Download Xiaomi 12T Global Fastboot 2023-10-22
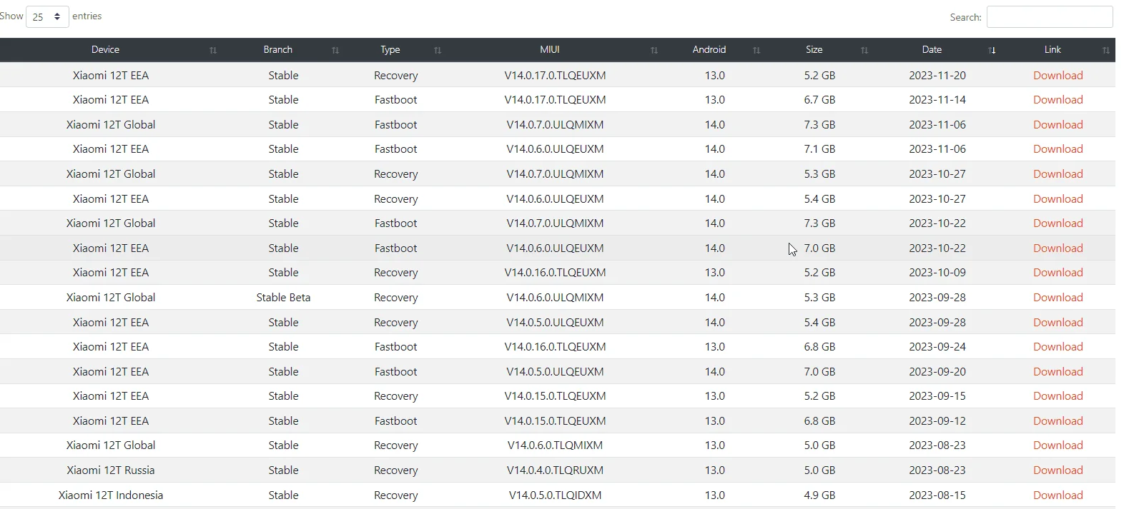Viewport: 1124px width, 509px height. pos(1058,223)
